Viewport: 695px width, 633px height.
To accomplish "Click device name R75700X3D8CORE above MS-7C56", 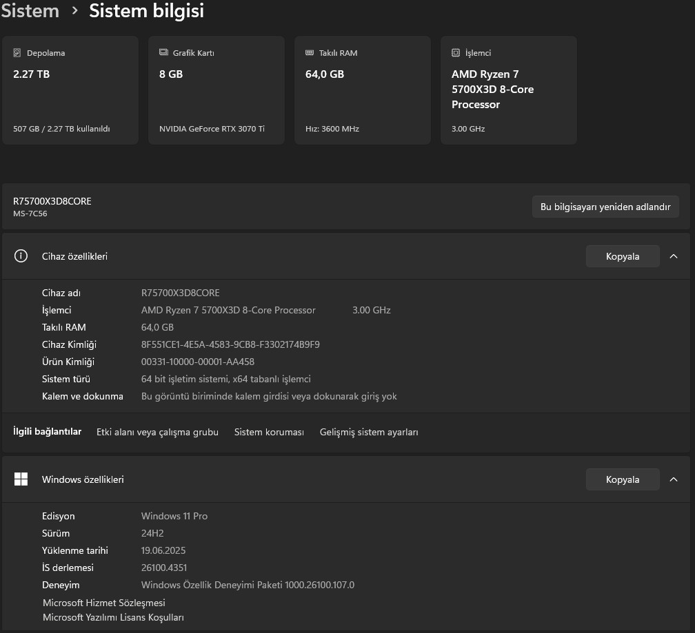I will (52, 201).
